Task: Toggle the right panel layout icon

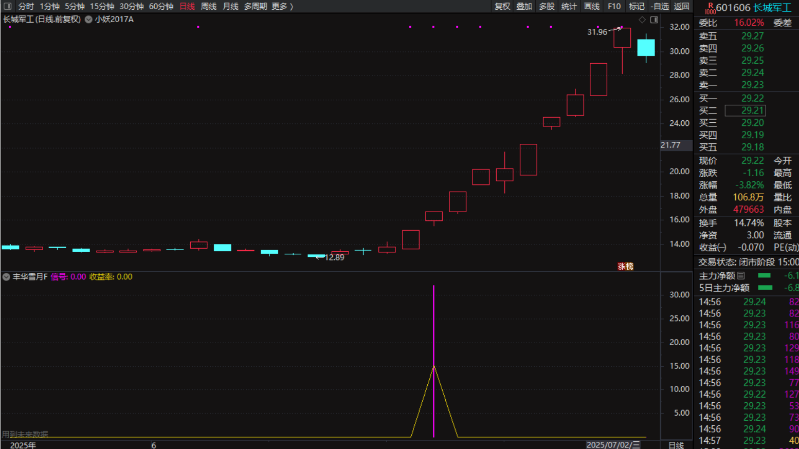Action: coord(654,20)
